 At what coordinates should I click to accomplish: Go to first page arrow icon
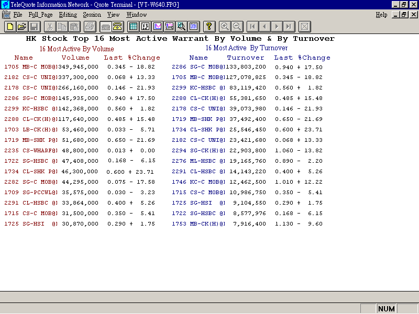click(252, 27)
